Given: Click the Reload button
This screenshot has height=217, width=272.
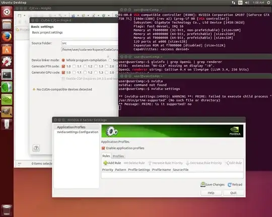Looking at the screenshot, I should 235,185.
